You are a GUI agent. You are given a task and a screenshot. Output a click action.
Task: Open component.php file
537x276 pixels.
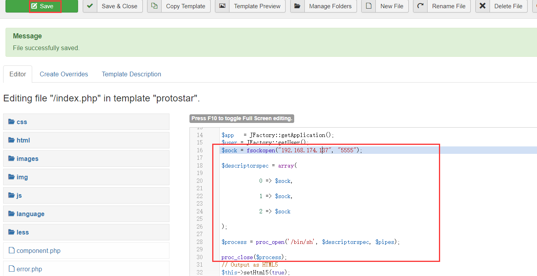[86, 251]
